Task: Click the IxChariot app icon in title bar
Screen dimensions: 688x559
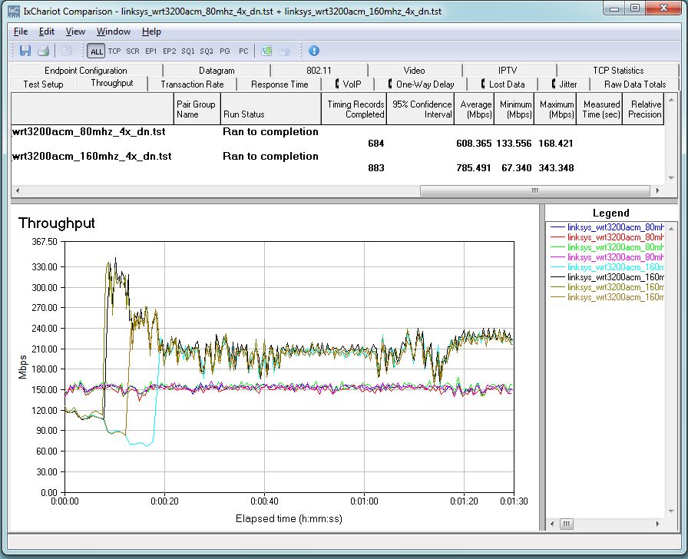Action: (14, 12)
